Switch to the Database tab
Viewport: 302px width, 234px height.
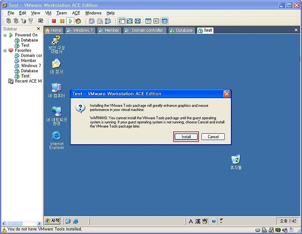pos(182,30)
